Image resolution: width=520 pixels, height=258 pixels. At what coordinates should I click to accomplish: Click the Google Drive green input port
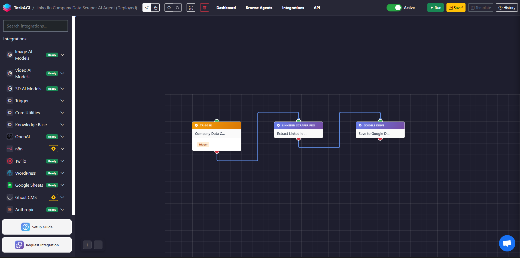click(380, 121)
